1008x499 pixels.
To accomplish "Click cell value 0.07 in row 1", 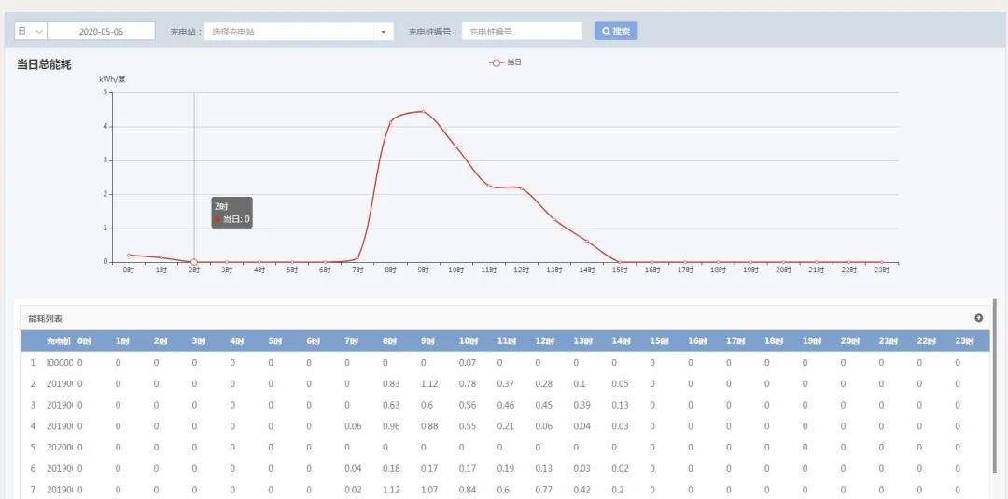I will pos(468,362).
